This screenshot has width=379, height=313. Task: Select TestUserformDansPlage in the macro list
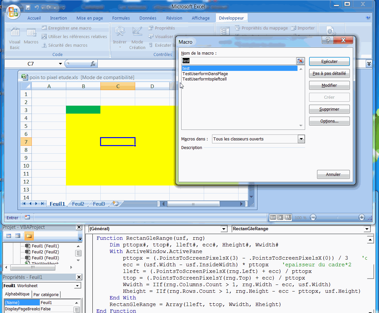pos(205,74)
